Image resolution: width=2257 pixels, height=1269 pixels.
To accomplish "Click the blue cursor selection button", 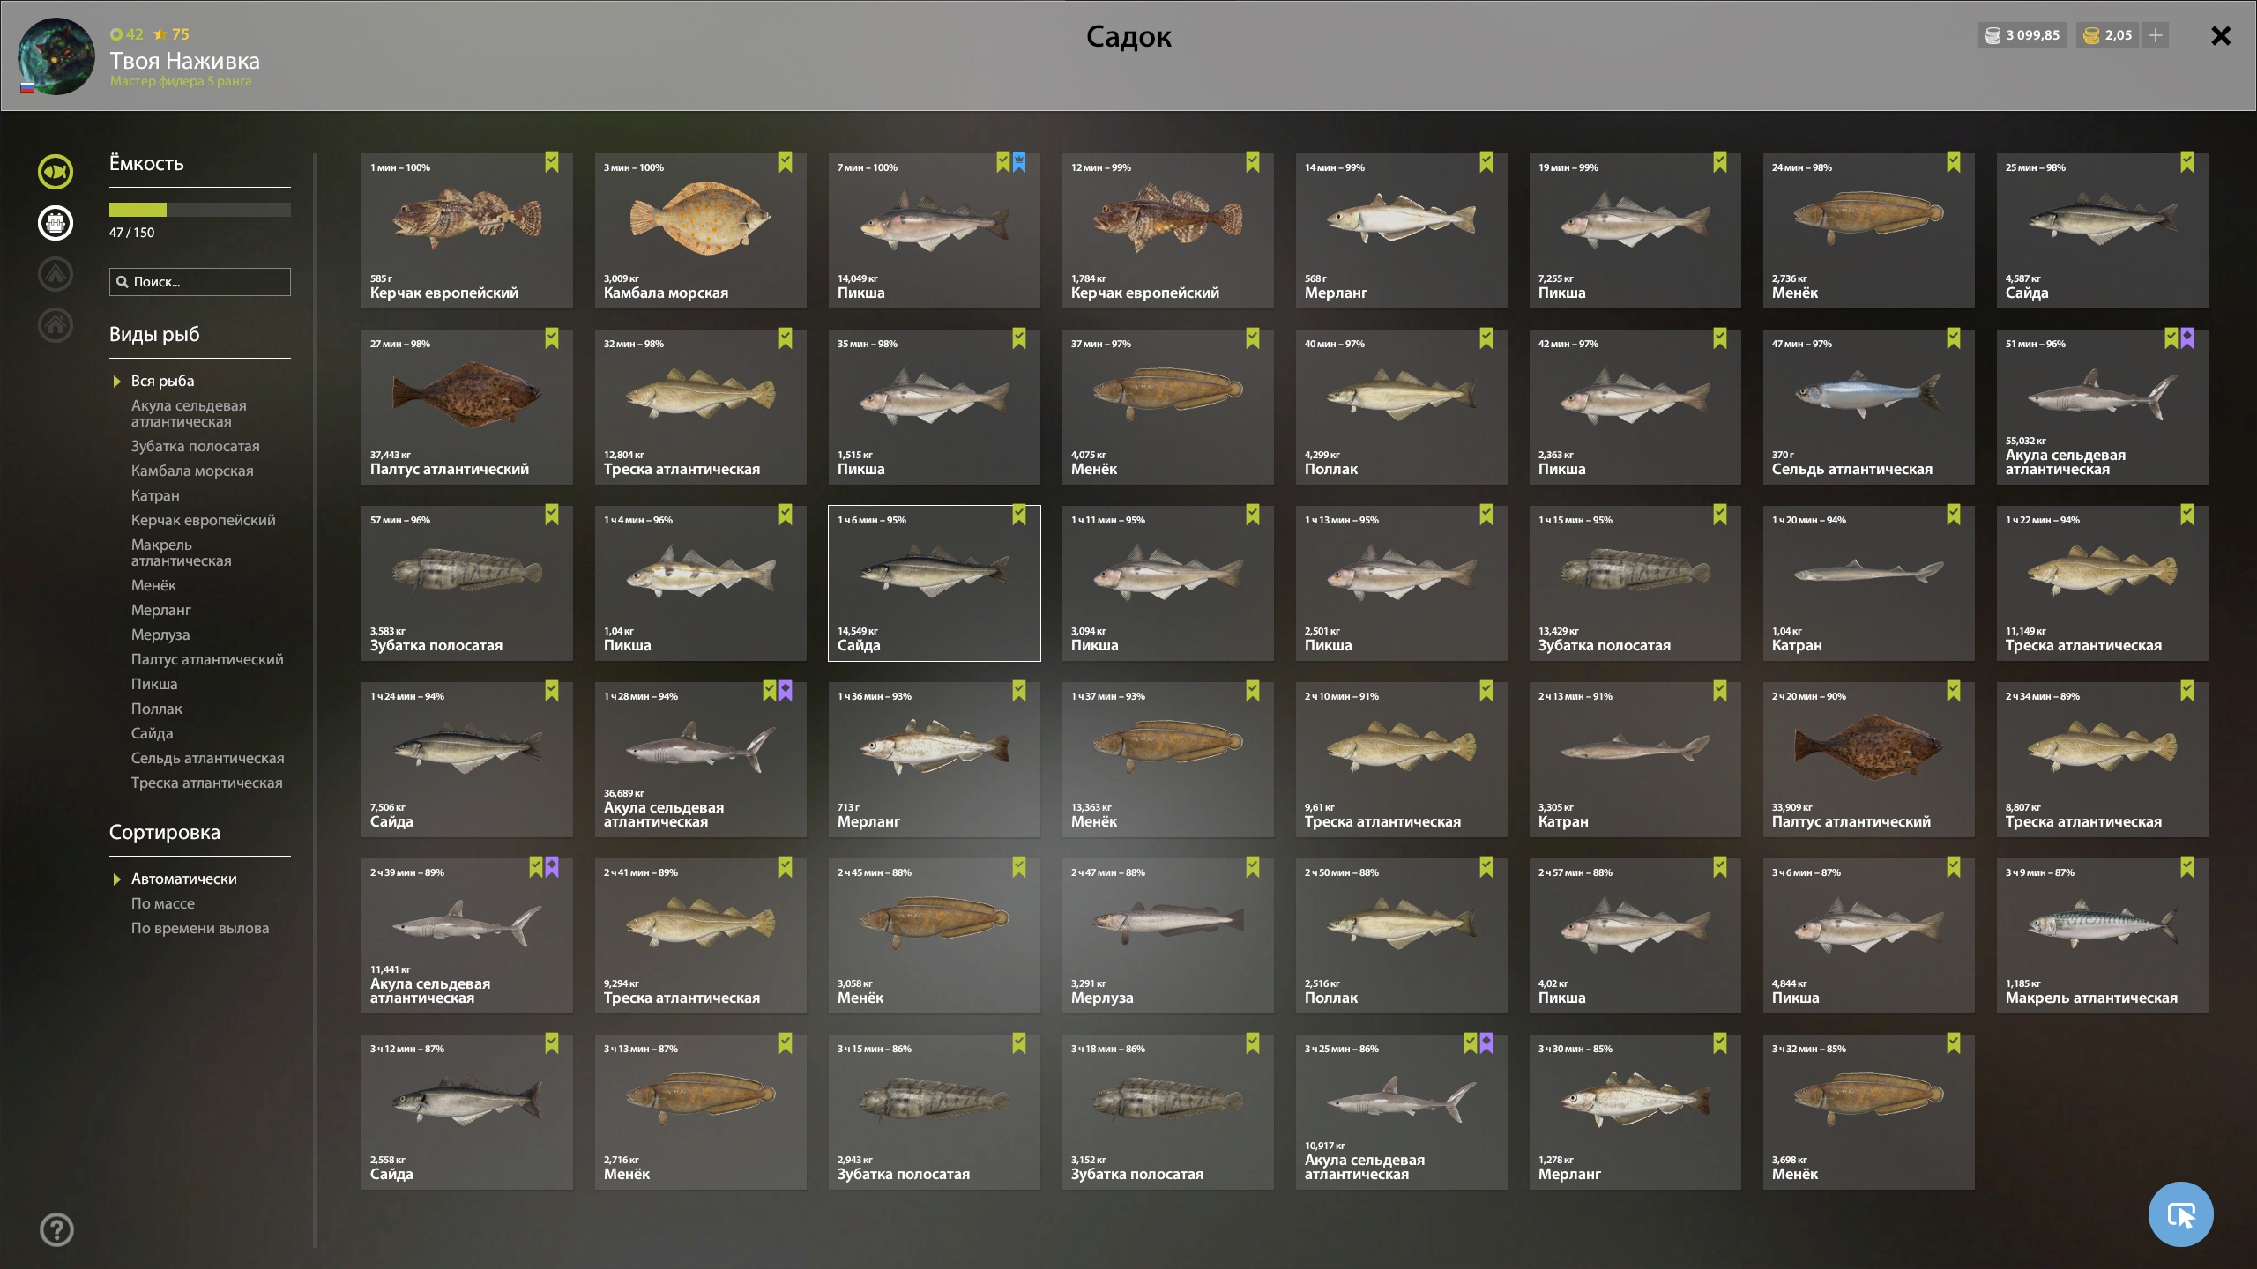I will tap(2181, 1214).
